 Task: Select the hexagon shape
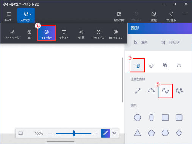165,133
